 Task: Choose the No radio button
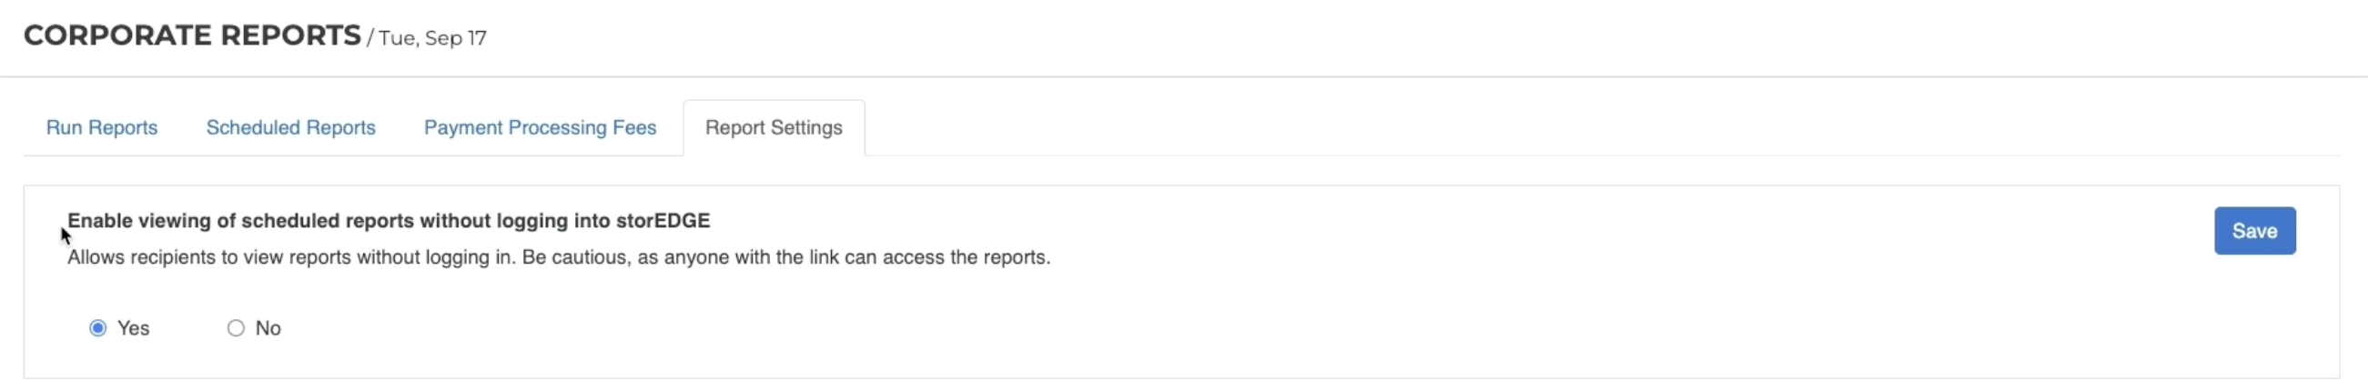[236, 328]
